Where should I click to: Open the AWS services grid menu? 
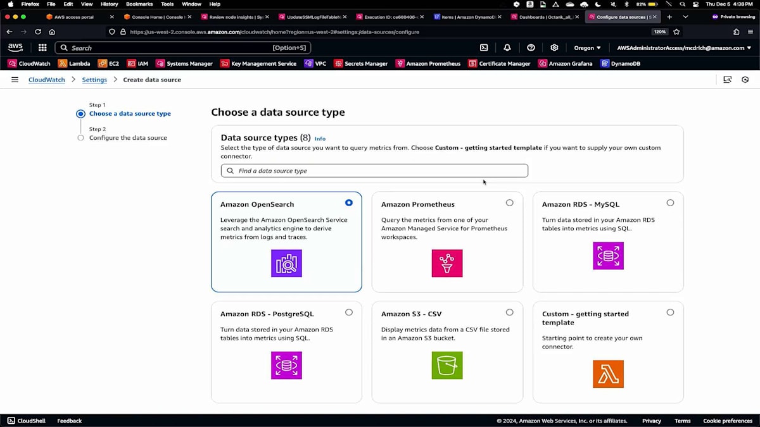(x=42, y=47)
